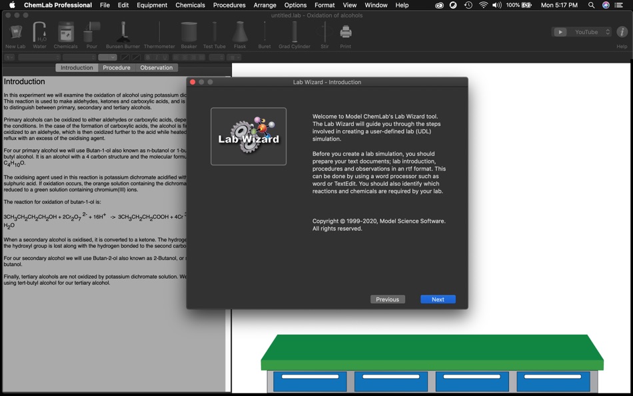The width and height of the screenshot is (633, 396).
Task: Click the Water tap toolbar icon
Action: (x=39, y=32)
